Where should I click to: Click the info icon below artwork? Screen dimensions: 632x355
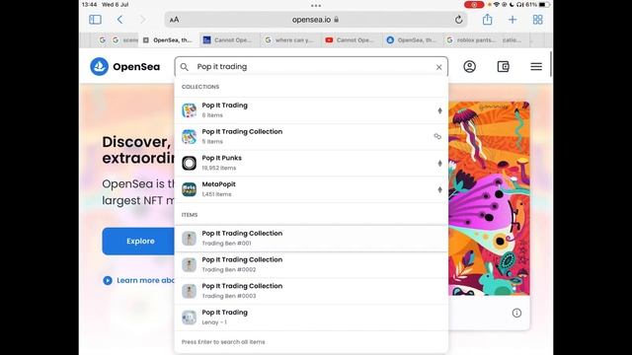point(516,313)
